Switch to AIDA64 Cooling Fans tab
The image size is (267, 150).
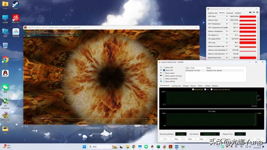[176, 86]
